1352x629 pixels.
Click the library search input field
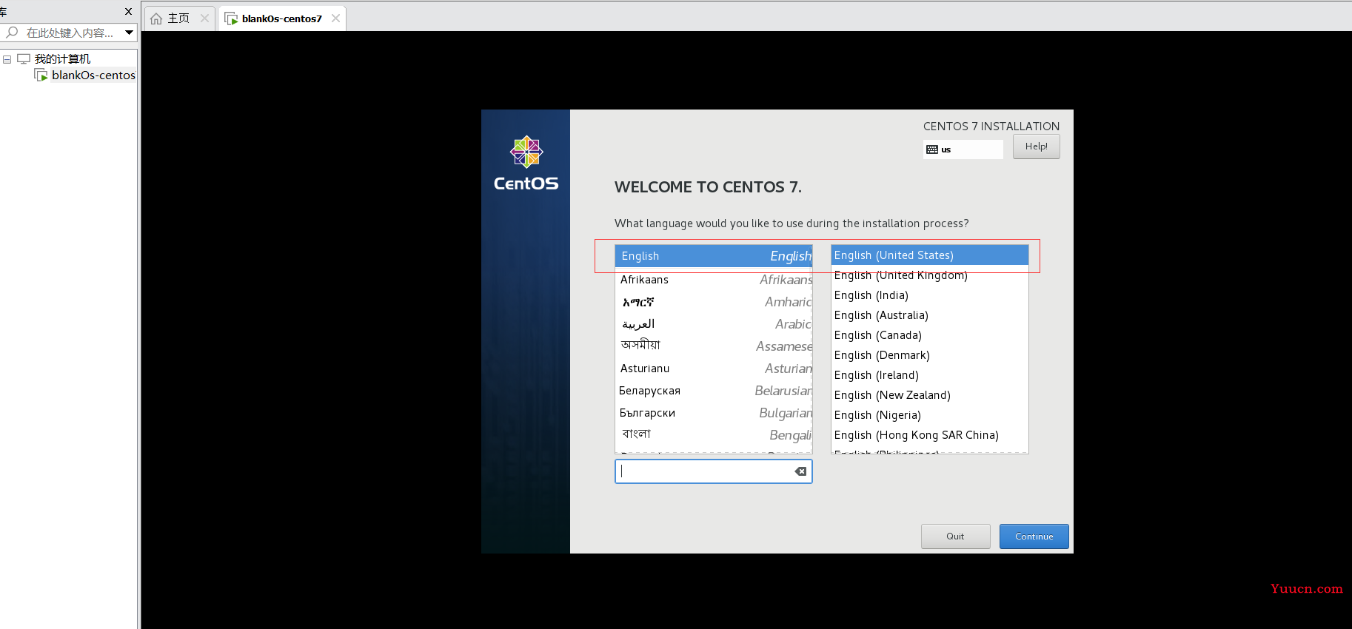click(x=69, y=33)
